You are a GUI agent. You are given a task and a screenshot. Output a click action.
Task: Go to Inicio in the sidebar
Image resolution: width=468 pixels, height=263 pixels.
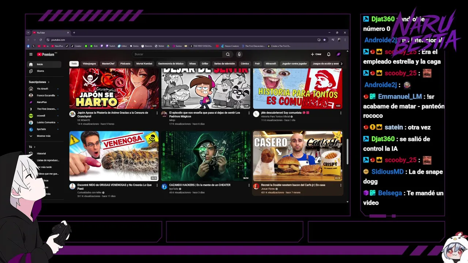coord(45,64)
